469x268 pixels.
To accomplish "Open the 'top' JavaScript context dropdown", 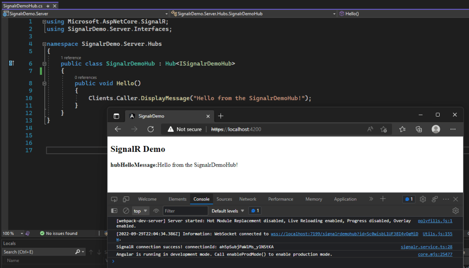I will (x=141, y=211).
